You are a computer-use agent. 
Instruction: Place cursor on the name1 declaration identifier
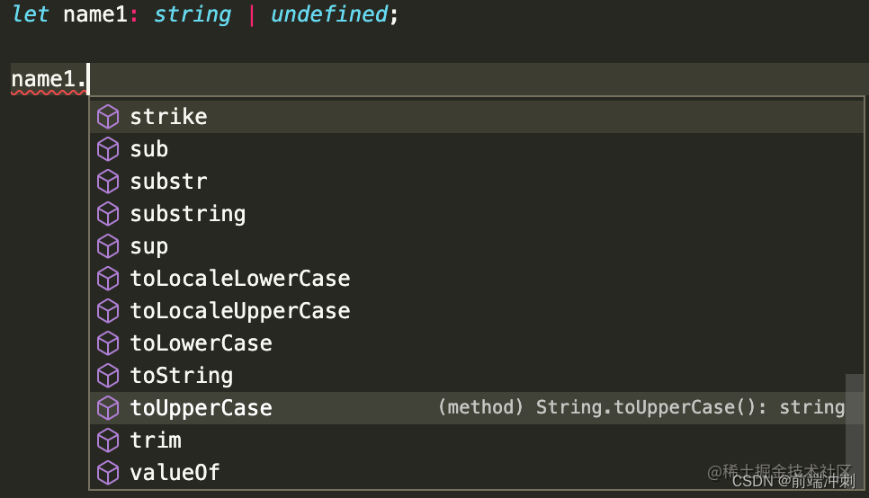96,14
